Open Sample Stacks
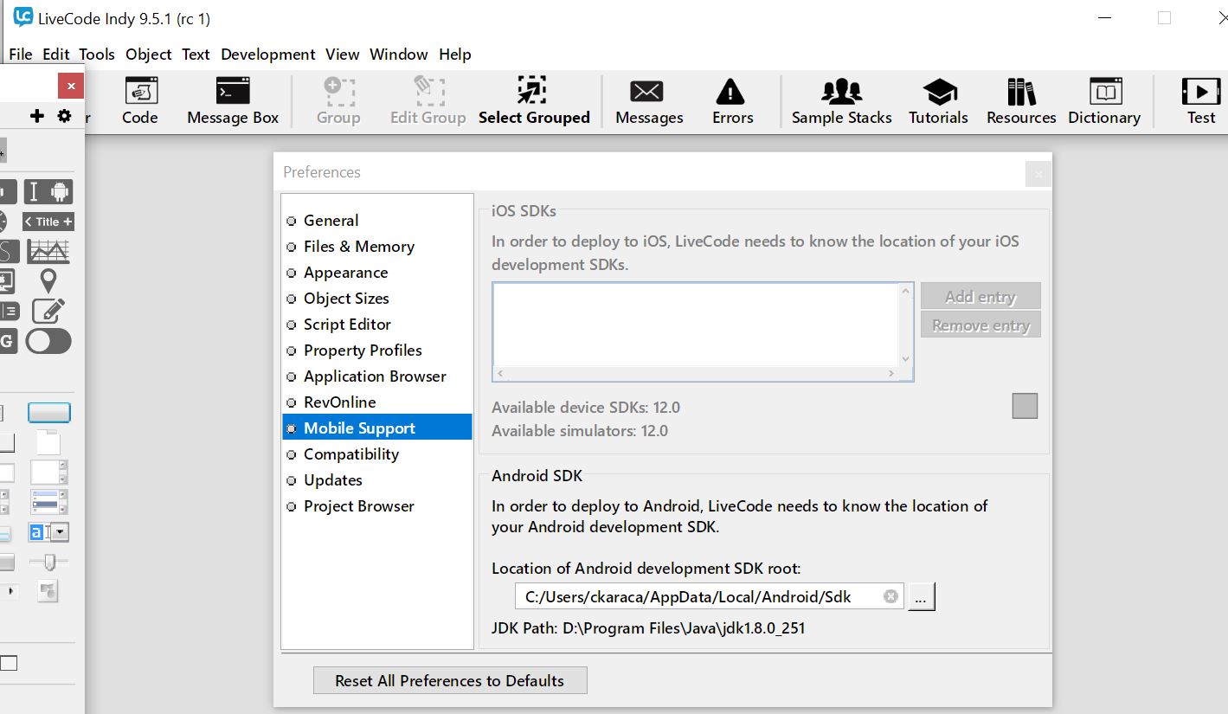1228x714 pixels. (841, 101)
